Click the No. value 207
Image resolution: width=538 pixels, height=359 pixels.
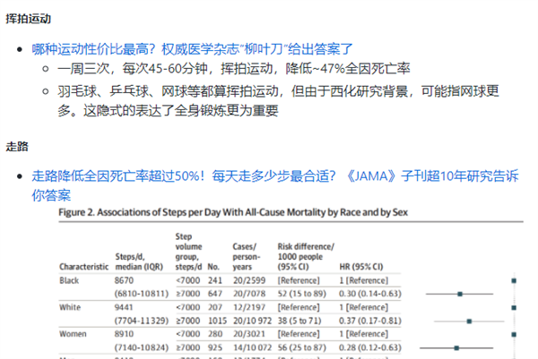click(215, 307)
